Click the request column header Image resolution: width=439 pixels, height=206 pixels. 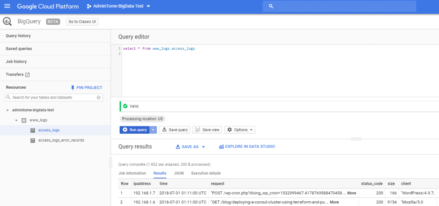217,184
